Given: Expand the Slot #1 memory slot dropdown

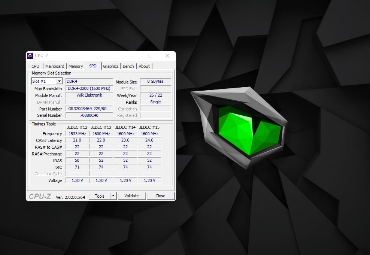Looking at the screenshot, I should 59,81.
